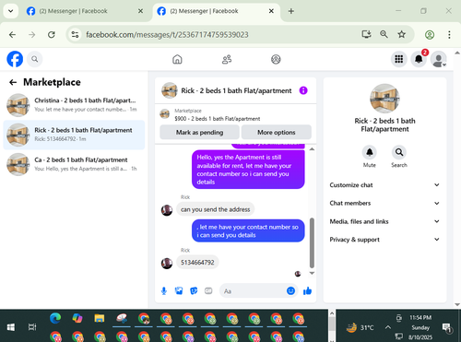Attach a photo file icon
The width and height of the screenshot is (461, 342).
coord(179,290)
